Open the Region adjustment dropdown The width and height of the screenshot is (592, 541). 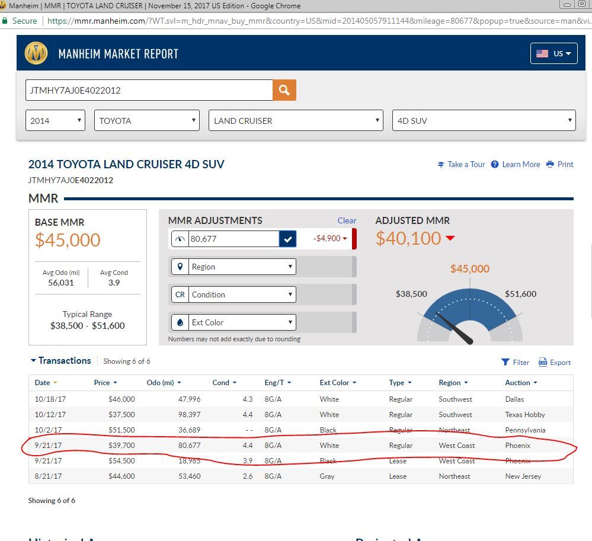point(242,267)
